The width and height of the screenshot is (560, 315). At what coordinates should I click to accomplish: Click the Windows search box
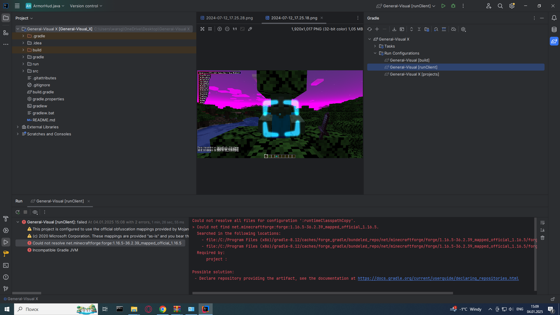(56, 309)
